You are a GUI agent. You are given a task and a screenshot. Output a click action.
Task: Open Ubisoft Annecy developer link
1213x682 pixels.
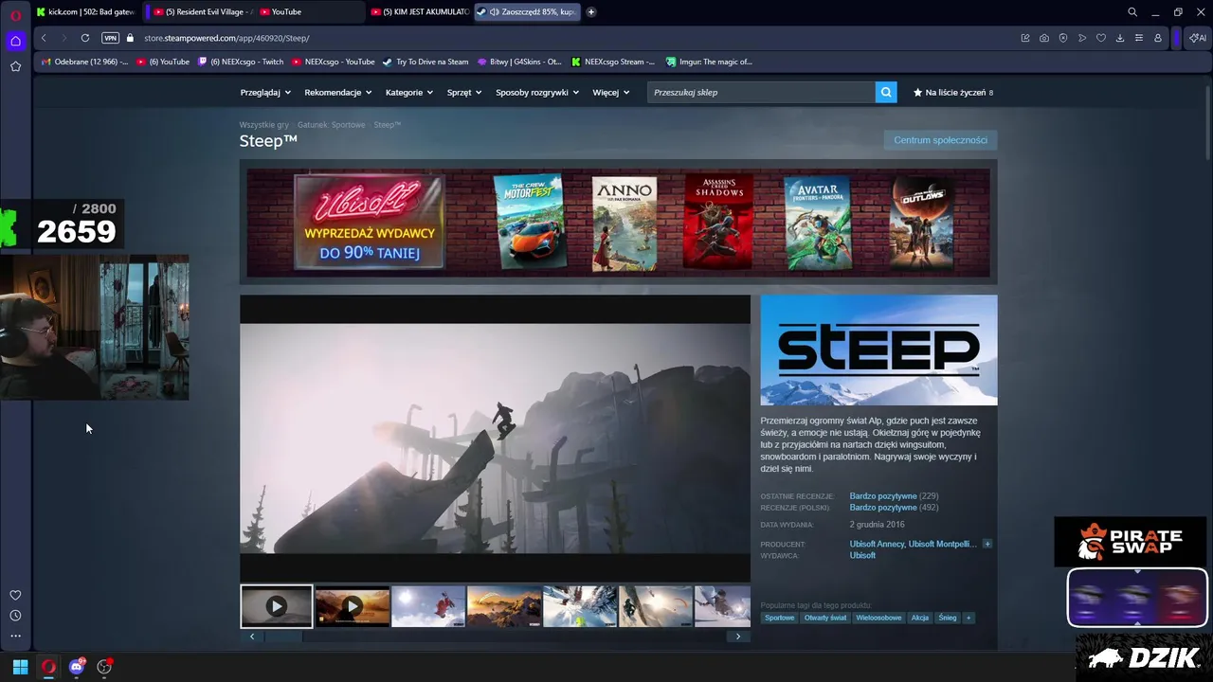coord(878,544)
